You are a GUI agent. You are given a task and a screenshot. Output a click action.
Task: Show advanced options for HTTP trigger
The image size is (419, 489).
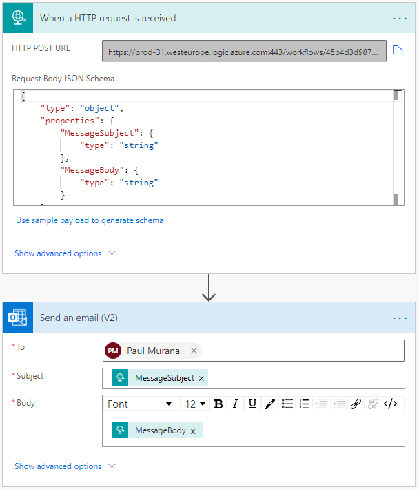(65, 253)
